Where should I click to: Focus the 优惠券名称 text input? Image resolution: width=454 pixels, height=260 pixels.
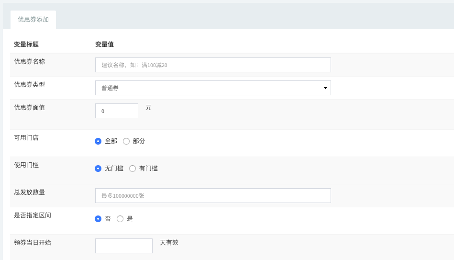pyautogui.click(x=213, y=65)
